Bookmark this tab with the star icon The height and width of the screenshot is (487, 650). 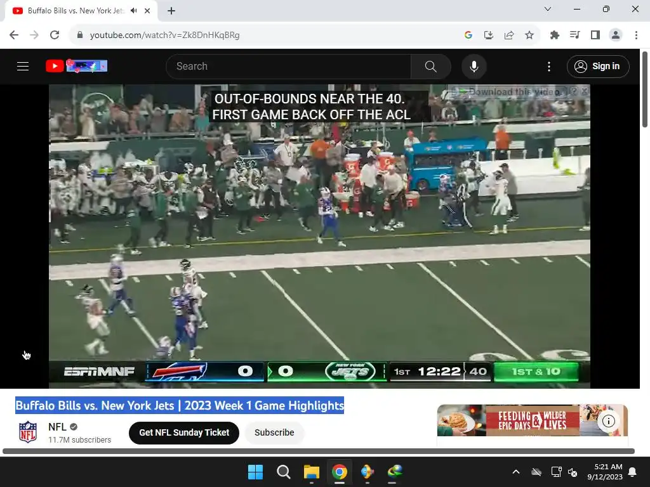click(x=529, y=36)
